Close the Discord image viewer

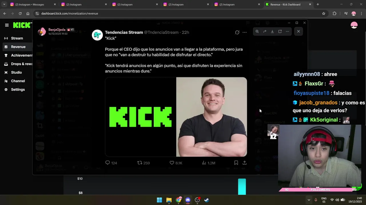(x=298, y=31)
